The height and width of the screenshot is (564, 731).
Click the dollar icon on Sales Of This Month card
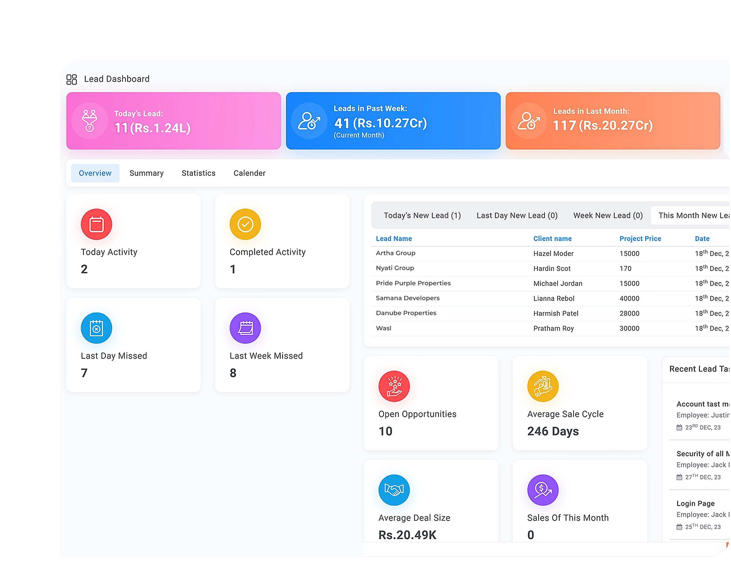pyautogui.click(x=543, y=490)
